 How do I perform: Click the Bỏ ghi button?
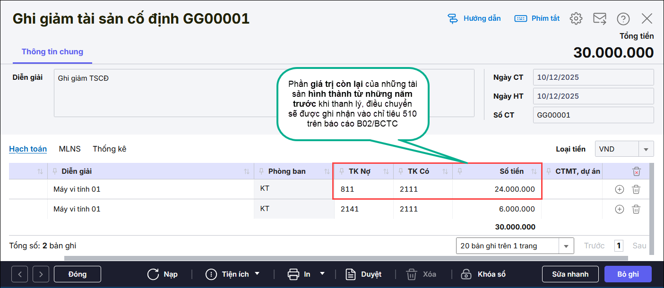628,274
